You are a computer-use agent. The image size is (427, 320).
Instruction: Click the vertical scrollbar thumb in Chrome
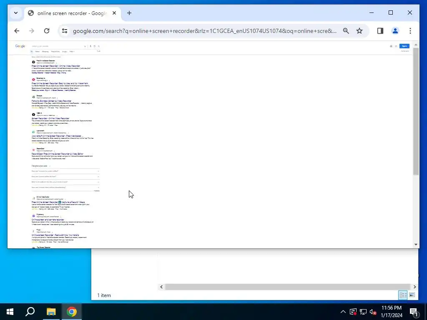pyautogui.click(x=416, y=112)
